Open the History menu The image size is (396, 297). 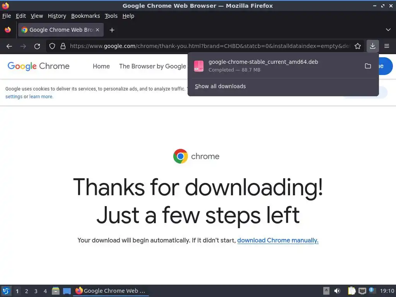pyautogui.click(x=57, y=16)
